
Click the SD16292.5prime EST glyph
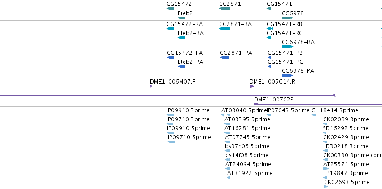(x=325, y=133)
